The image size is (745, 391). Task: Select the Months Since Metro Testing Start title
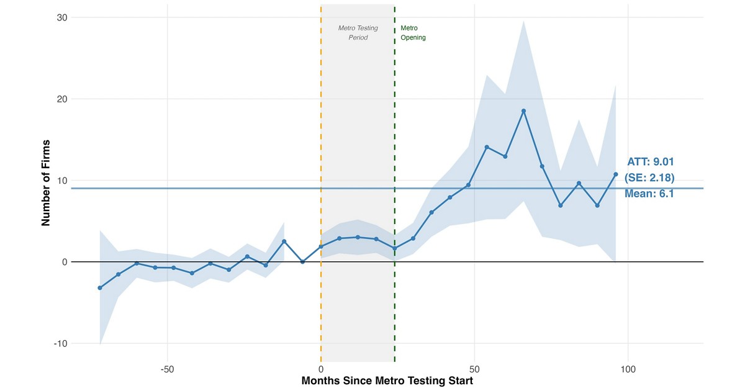(387, 380)
